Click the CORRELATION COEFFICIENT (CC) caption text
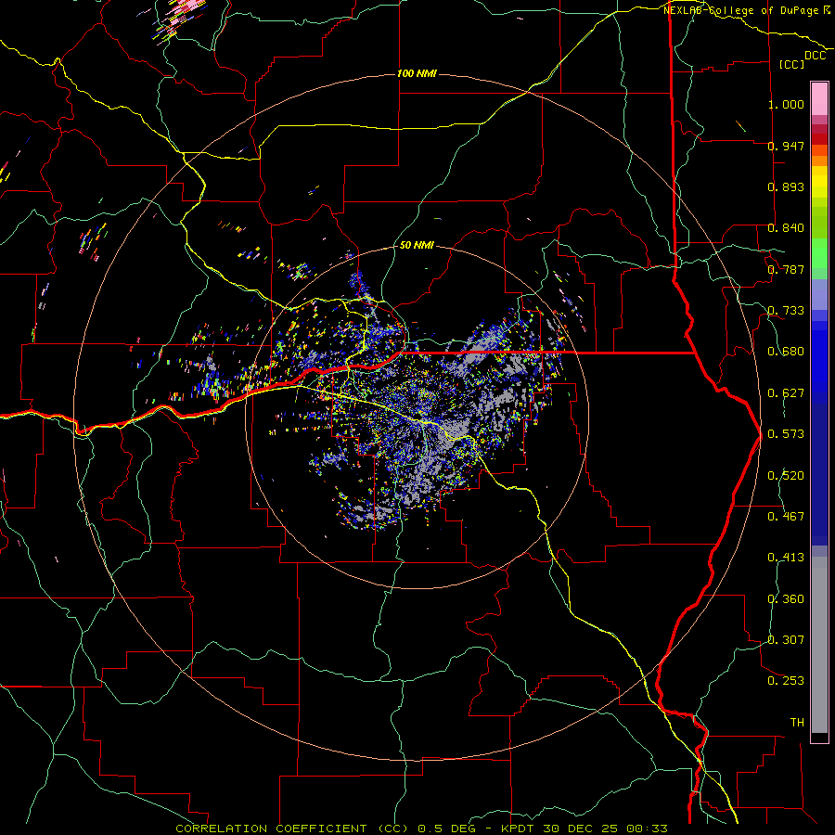The height and width of the screenshot is (835, 835). point(291,829)
